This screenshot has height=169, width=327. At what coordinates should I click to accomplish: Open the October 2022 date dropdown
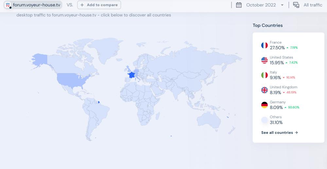point(261,5)
